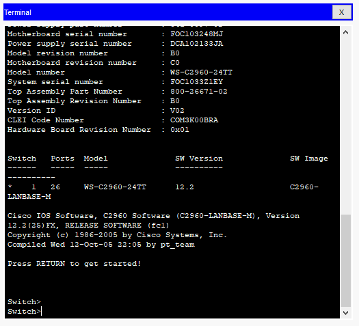
Task: Click the scrollbar up arrow
Action: 346,33
